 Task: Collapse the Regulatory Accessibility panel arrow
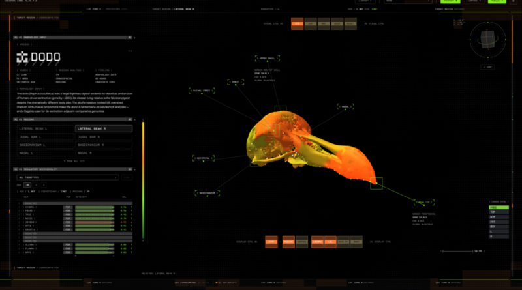(x=134, y=169)
